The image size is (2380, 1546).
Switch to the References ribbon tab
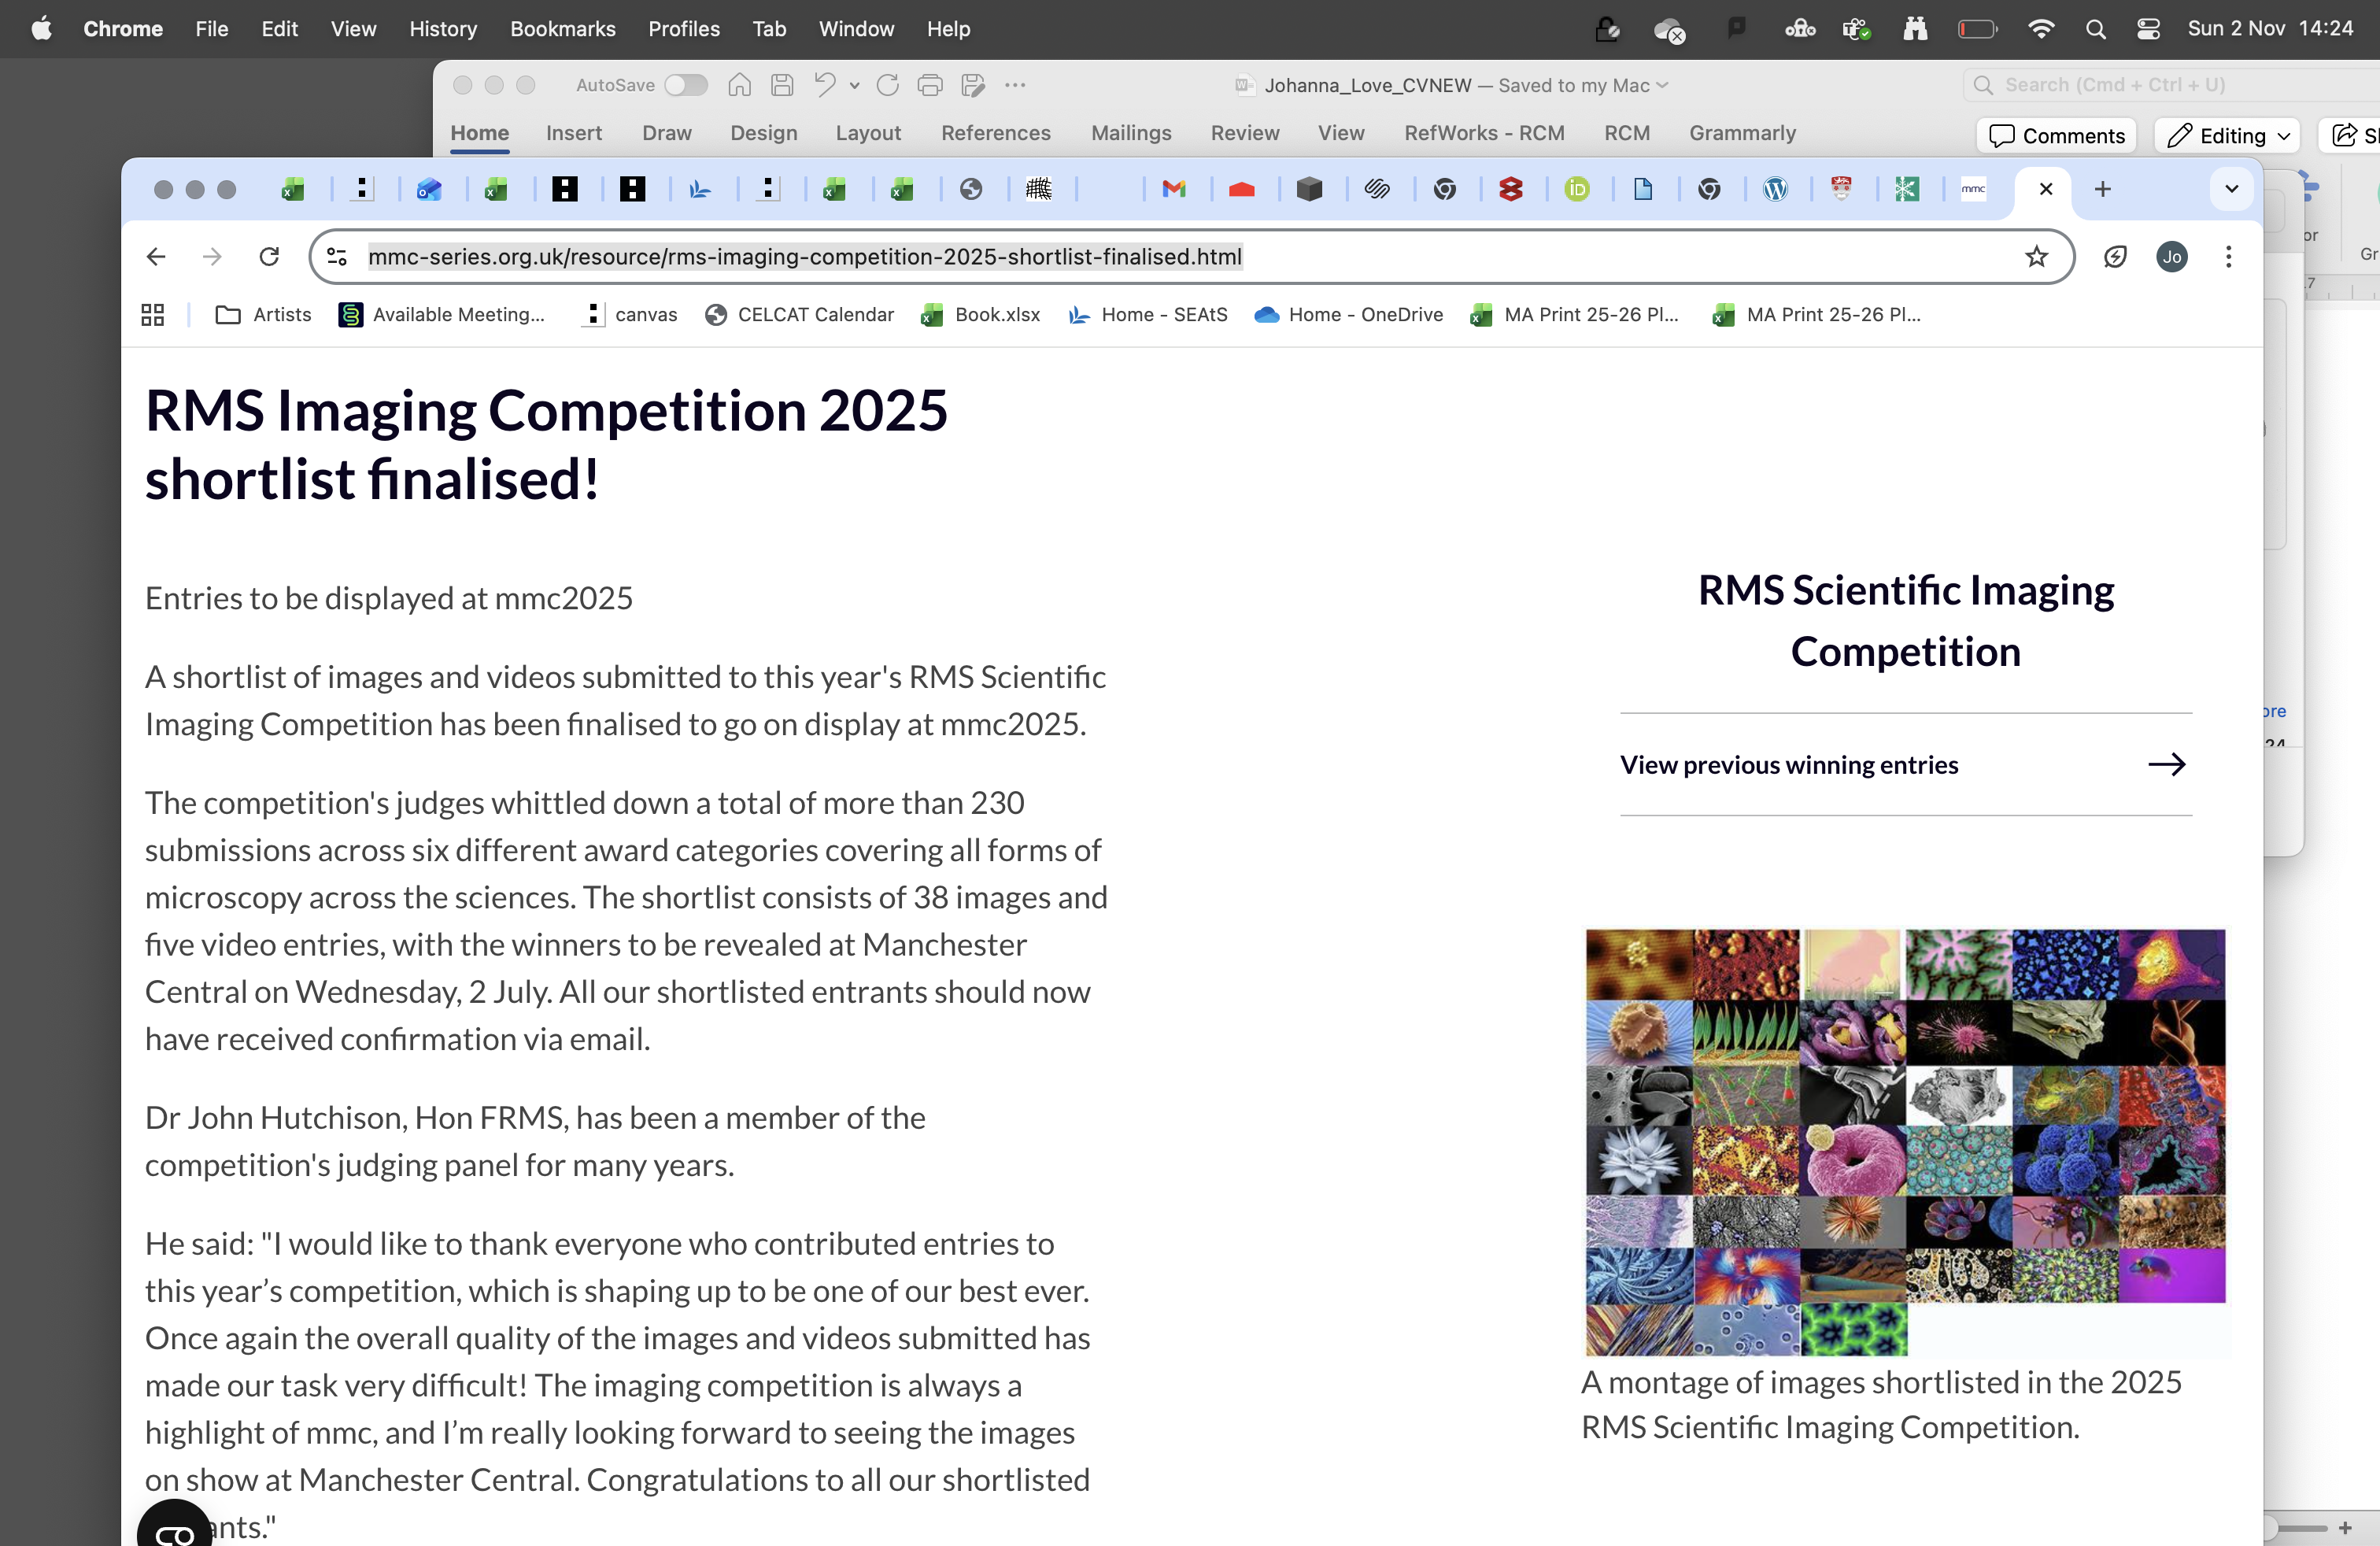click(x=995, y=133)
